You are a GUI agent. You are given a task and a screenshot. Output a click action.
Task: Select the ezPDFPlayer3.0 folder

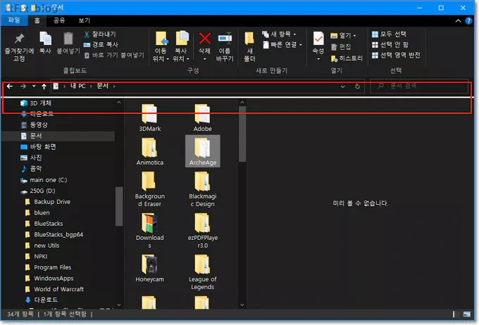[203, 231]
